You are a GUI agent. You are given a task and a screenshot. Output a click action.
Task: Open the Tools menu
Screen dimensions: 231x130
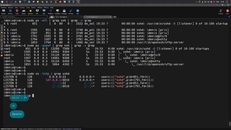[x=28, y=8]
